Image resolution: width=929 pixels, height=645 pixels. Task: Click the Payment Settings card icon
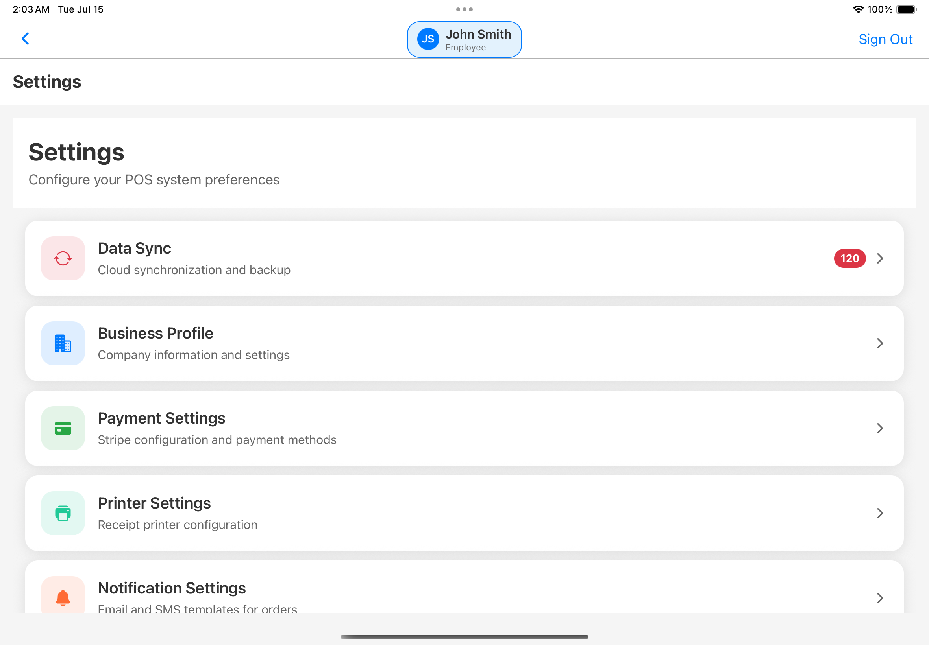pyautogui.click(x=63, y=428)
